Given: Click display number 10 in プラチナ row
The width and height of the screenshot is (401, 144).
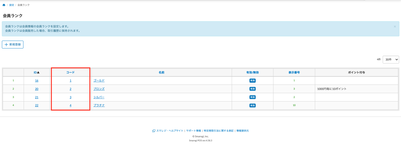Looking at the screenshot, I should click(294, 105).
